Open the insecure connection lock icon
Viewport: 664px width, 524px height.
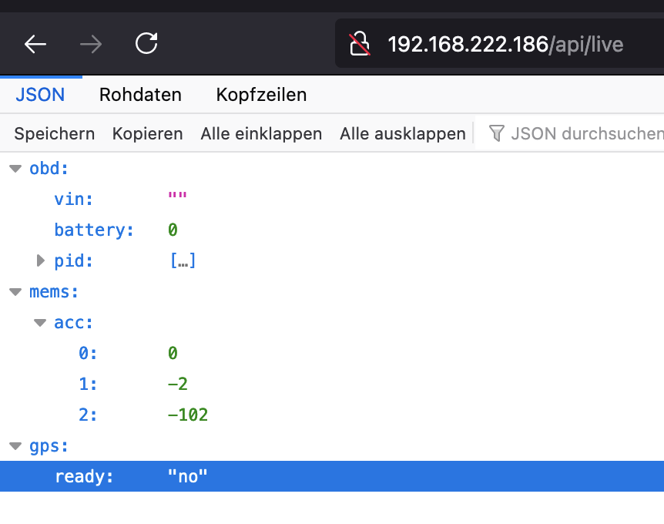point(360,44)
